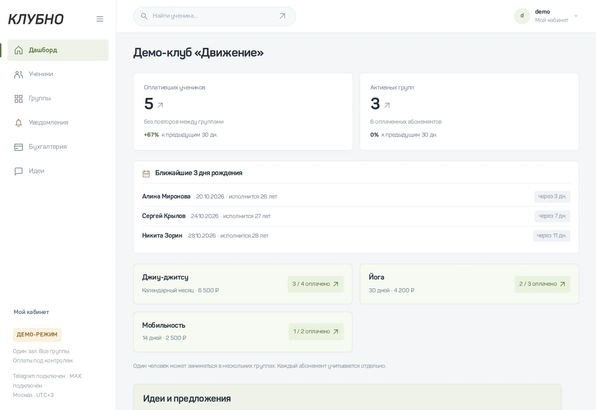Click the calendar icon by Ближайшие 3 дня рождения

pyautogui.click(x=146, y=173)
